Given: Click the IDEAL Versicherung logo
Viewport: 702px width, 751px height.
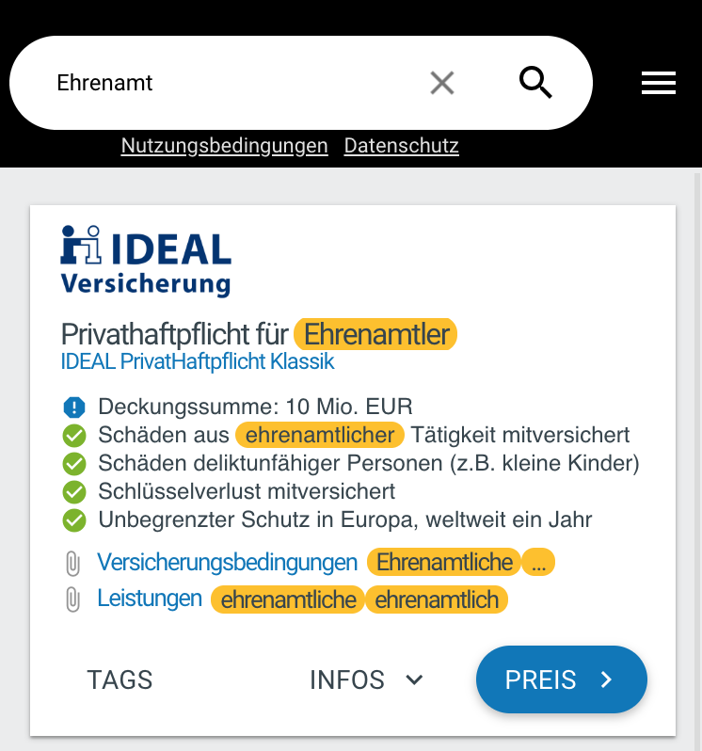Looking at the screenshot, I should [146, 261].
